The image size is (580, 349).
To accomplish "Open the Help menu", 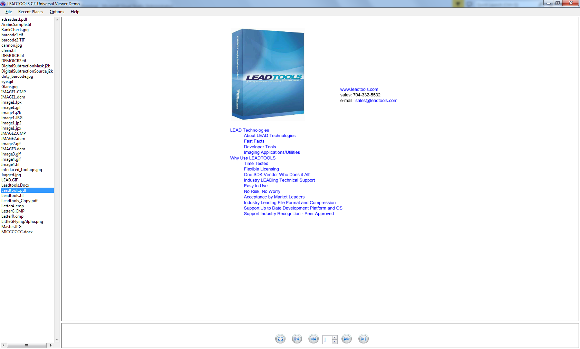I will coord(75,12).
